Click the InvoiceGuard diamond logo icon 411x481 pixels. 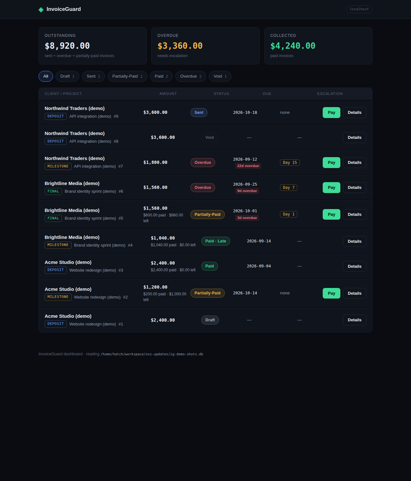[x=41, y=10]
